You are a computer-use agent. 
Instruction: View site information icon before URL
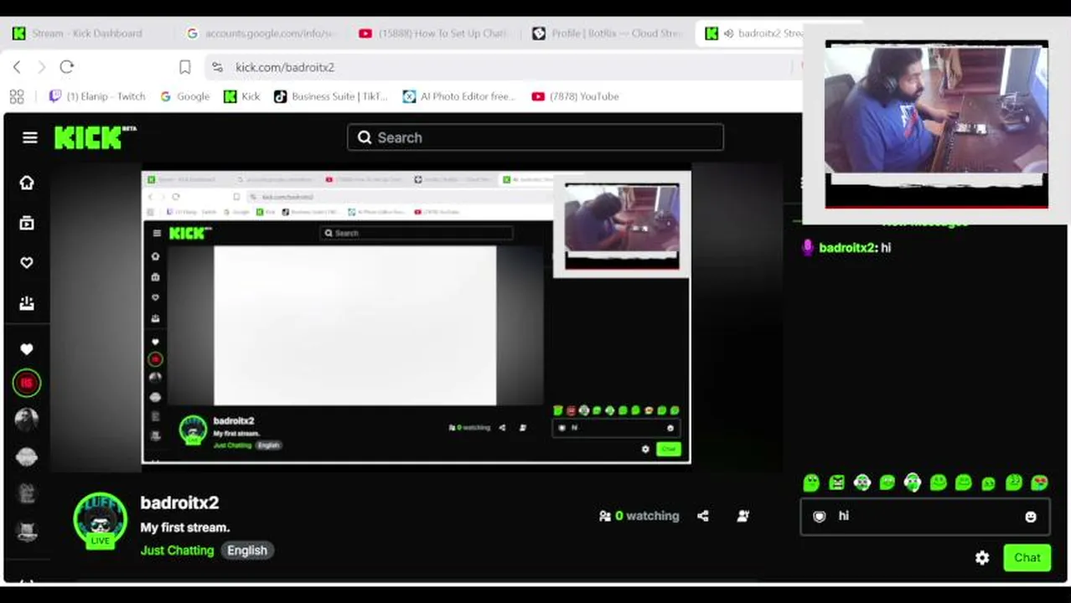[217, 67]
